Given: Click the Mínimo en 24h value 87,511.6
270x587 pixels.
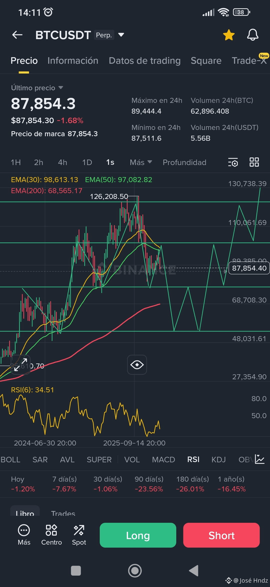Looking at the screenshot, I should point(146,138).
